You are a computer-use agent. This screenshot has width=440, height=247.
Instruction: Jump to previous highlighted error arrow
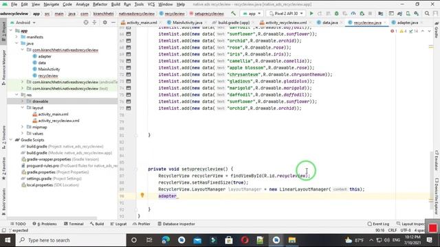tap(423, 31)
